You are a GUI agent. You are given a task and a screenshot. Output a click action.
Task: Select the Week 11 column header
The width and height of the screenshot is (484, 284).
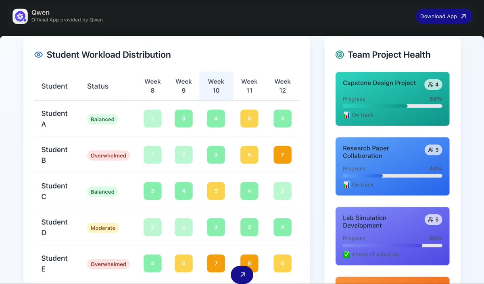tap(249, 86)
